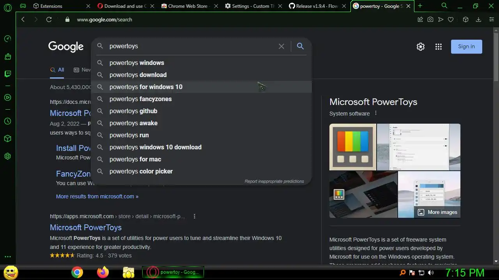
Task: Select suggestion powertoys for mac
Action: (202, 159)
